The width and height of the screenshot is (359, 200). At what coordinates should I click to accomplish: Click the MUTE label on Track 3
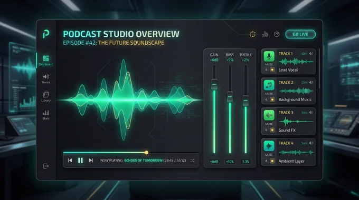click(x=269, y=124)
